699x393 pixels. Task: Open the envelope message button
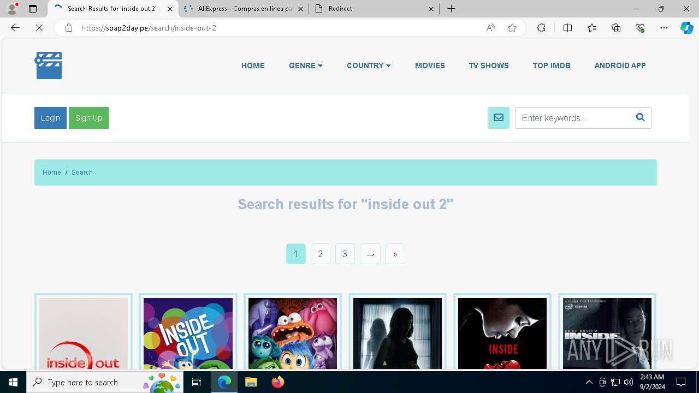click(x=498, y=118)
